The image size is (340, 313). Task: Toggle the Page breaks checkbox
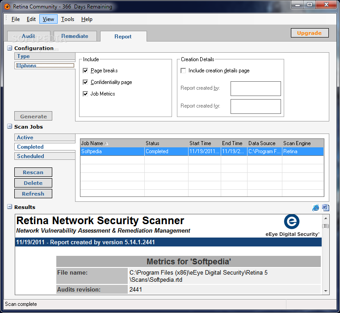pos(85,71)
